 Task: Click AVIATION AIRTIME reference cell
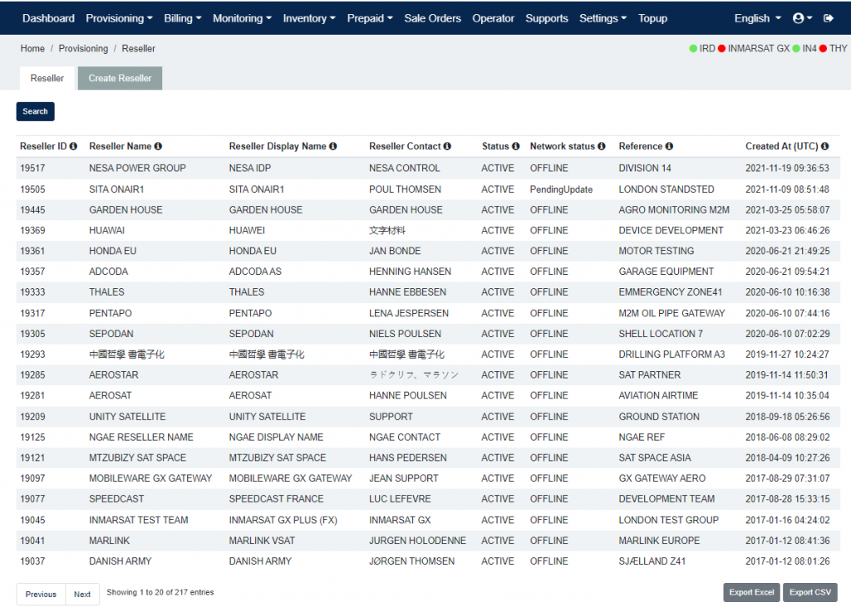pos(658,396)
